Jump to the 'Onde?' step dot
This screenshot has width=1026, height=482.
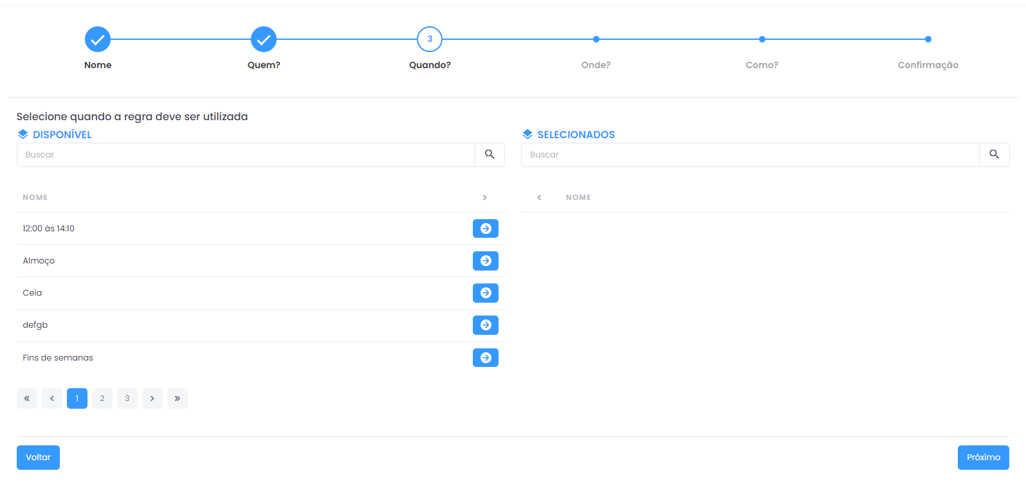(x=596, y=39)
